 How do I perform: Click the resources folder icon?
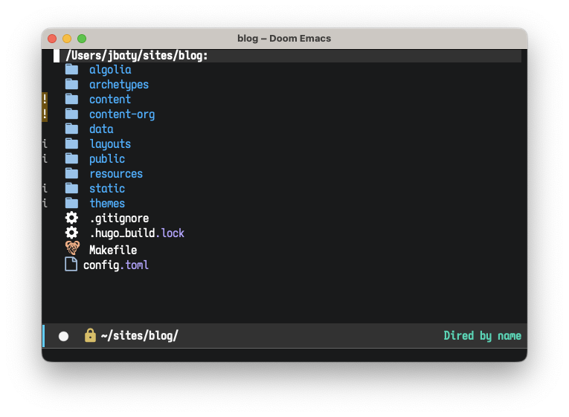tap(72, 173)
